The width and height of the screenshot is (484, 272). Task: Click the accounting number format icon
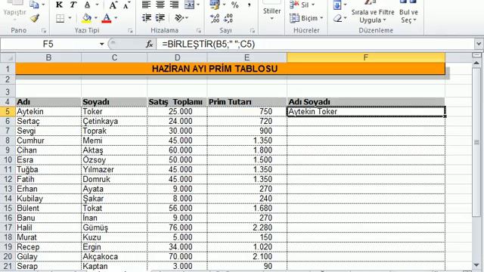click(x=215, y=5)
